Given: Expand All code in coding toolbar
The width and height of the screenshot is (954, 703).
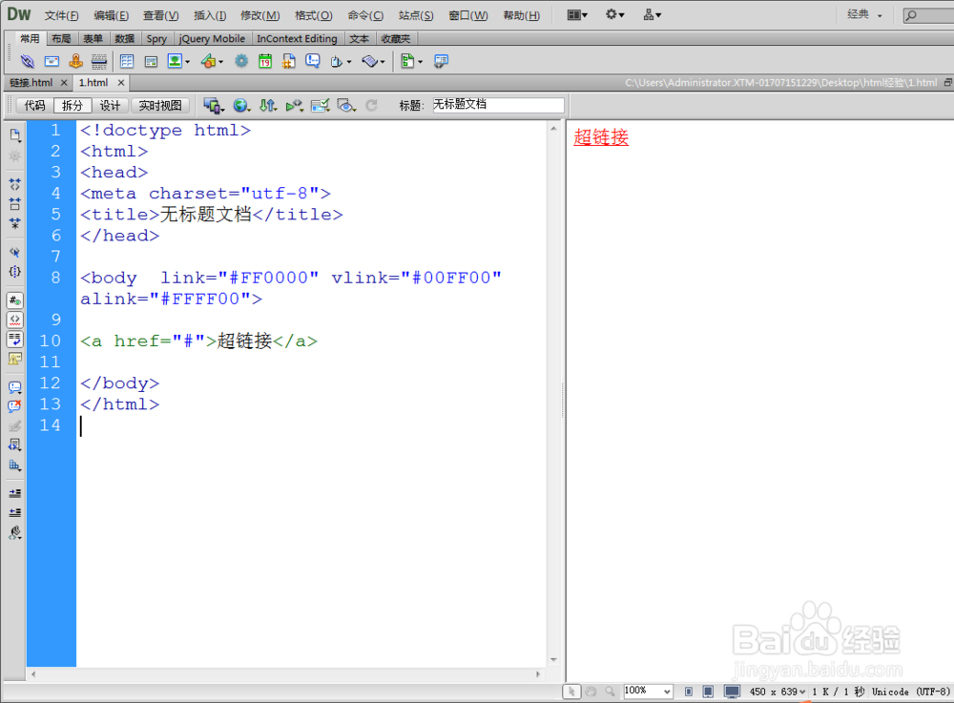Looking at the screenshot, I should [14, 223].
